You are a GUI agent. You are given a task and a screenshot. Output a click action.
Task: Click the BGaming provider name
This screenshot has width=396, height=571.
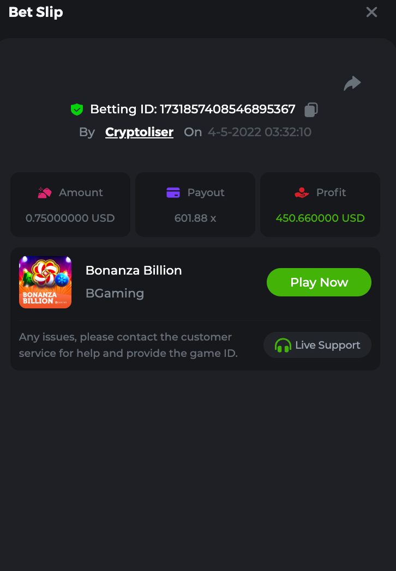click(x=115, y=293)
